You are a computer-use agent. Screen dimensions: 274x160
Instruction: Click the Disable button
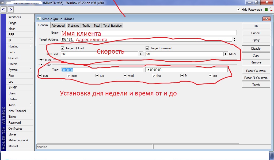(x=256, y=49)
